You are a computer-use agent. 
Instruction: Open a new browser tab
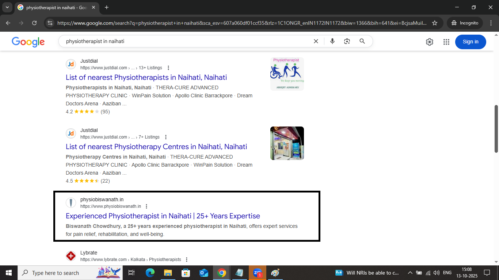[106, 7]
